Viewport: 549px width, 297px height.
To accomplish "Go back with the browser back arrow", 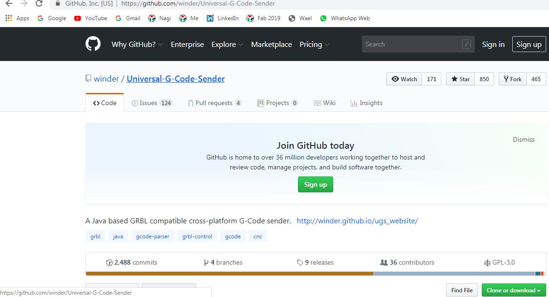I will point(9,3).
